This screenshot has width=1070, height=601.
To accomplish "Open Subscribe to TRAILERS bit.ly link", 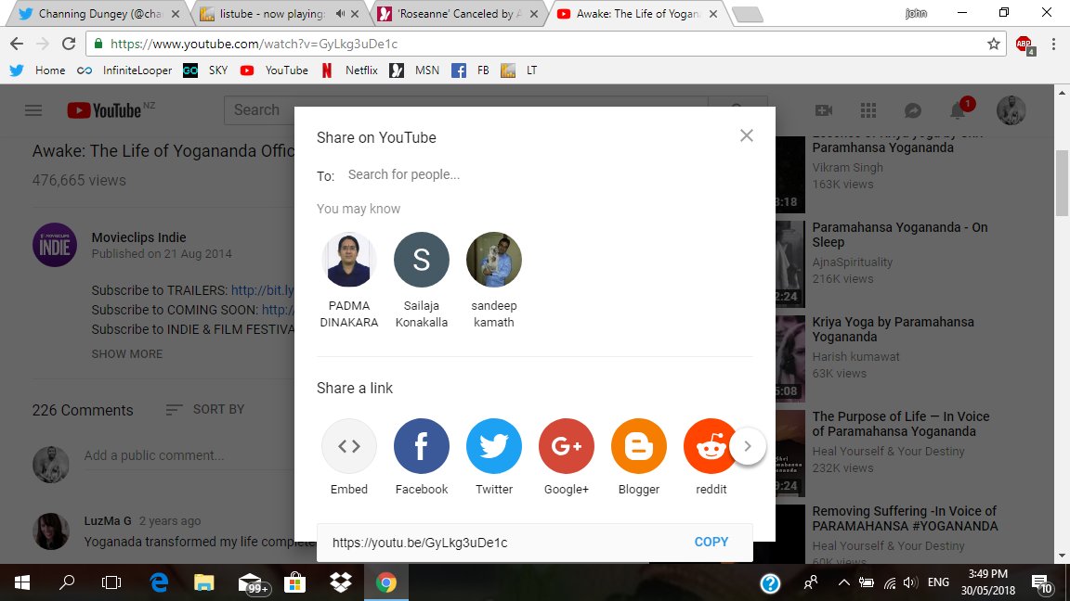I will [262, 290].
